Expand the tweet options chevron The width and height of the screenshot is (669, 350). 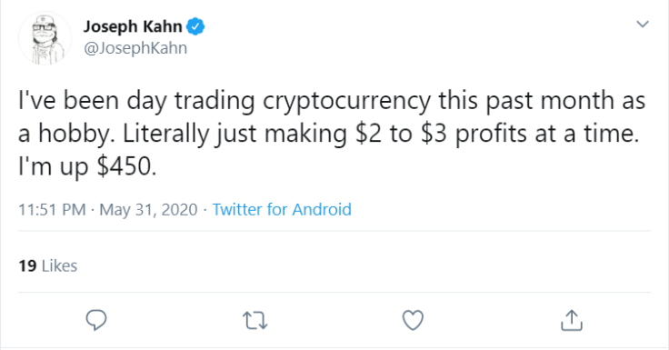643,24
